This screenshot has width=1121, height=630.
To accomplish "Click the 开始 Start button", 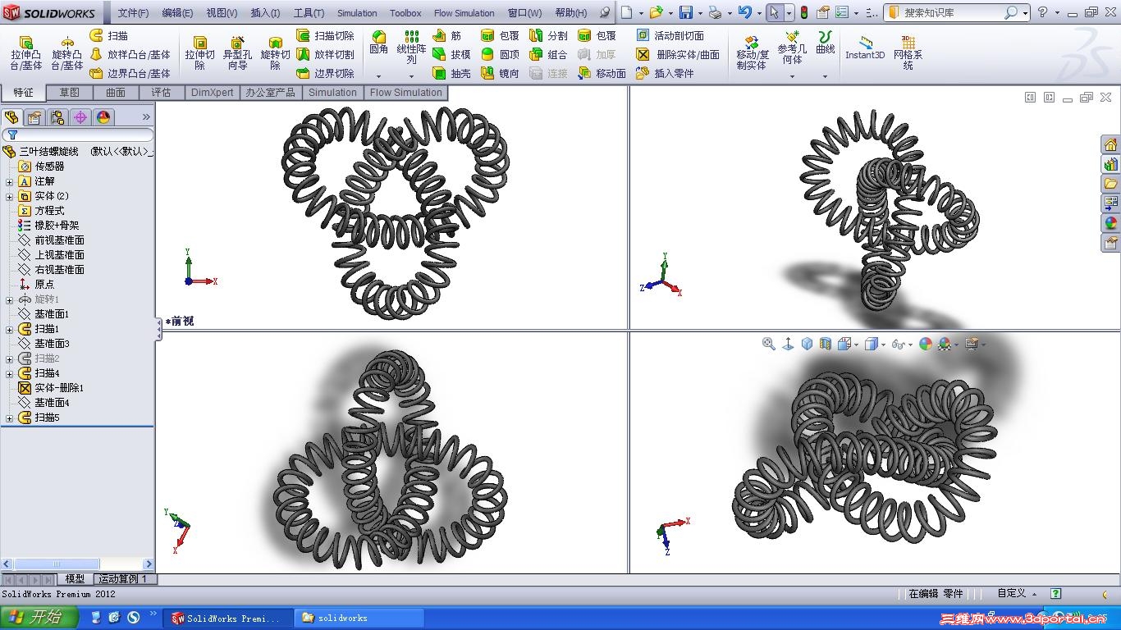I will point(39,617).
